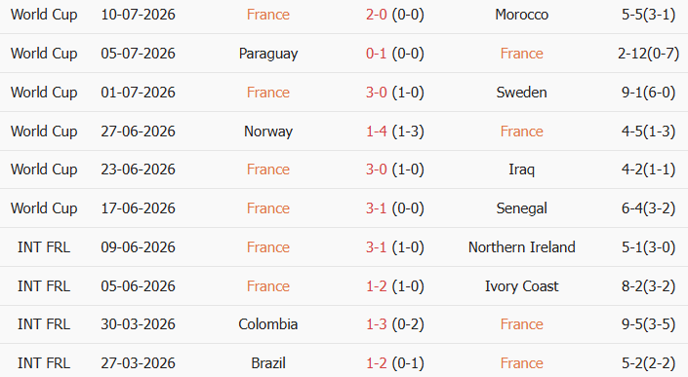Select the 2-12(0-7) corner stat for Paraguay match
The width and height of the screenshot is (688, 377).
pyautogui.click(x=649, y=54)
